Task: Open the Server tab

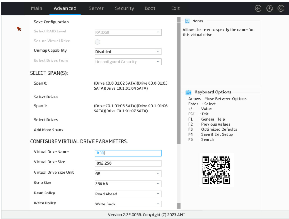Action: 96,8
